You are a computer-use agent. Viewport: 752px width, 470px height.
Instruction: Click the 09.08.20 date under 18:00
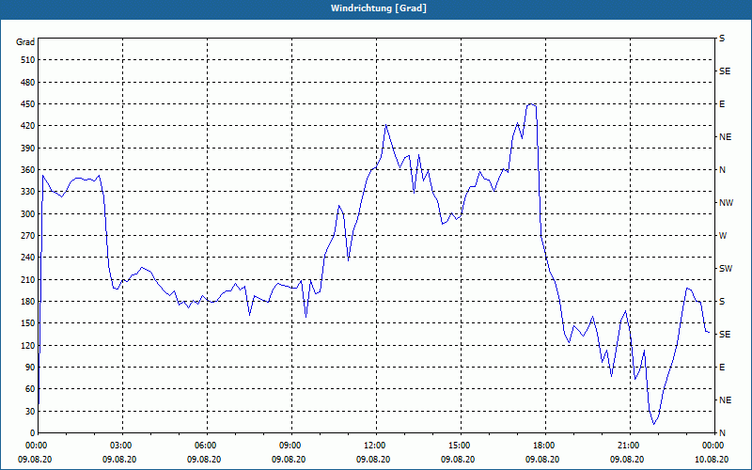pos(542,459)
